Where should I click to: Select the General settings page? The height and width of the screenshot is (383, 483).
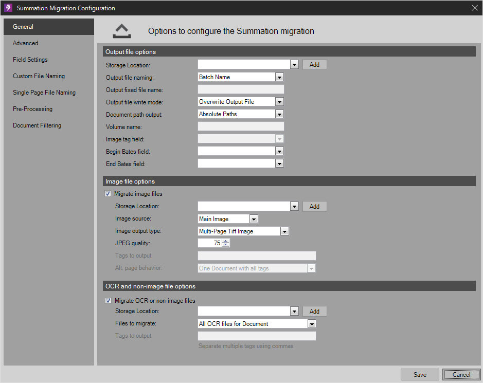coord(49,27)
